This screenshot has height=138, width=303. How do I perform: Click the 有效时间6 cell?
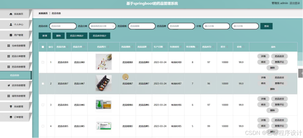(176, 105)
